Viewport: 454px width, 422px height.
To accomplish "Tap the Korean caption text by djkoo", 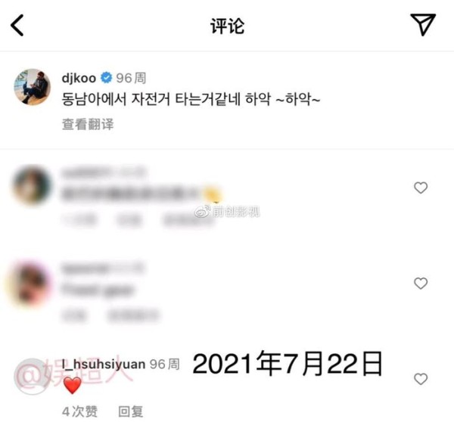I will 191,99.
